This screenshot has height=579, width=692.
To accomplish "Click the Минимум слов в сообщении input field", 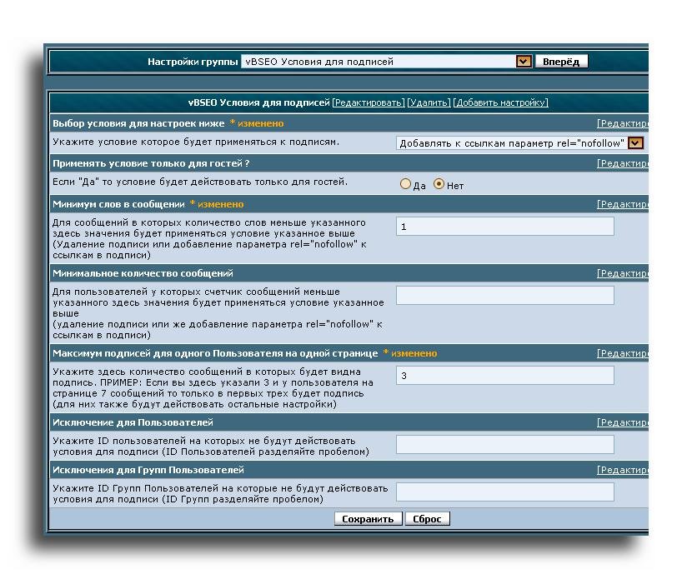I will click(x=505, y=227).
